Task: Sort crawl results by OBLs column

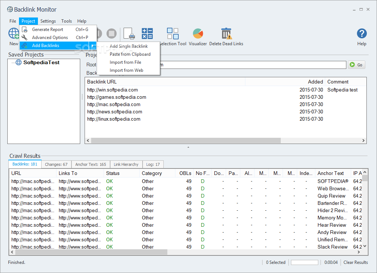Action: click(x=184, y=173)
